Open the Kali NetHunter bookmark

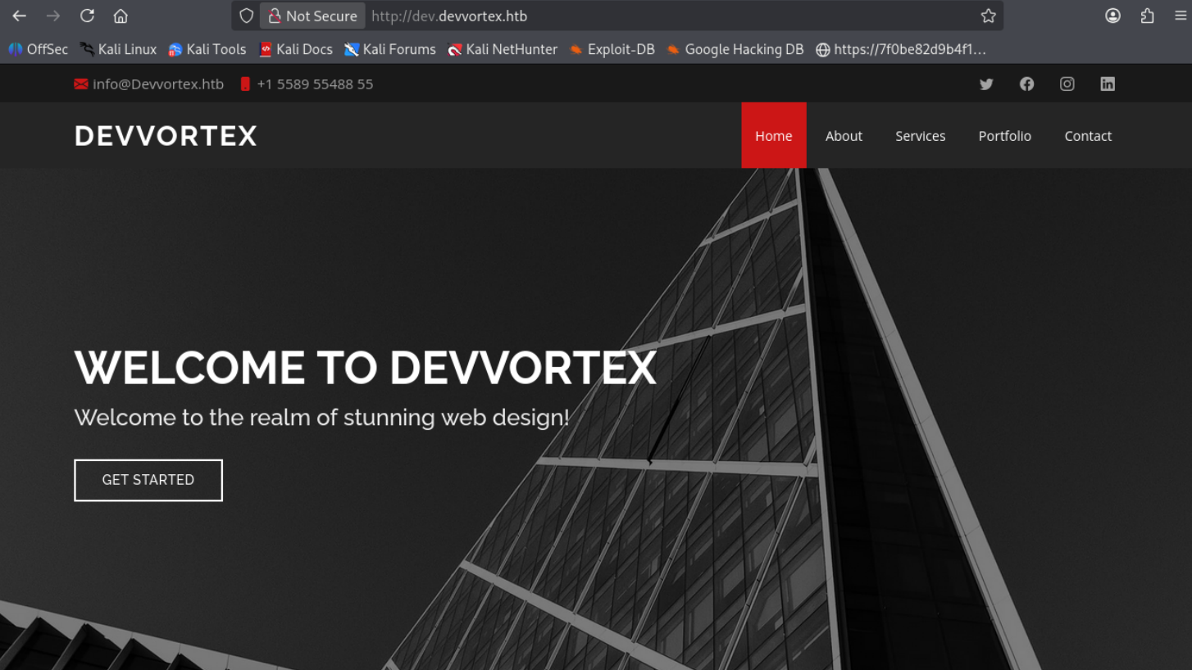(503, 49)
